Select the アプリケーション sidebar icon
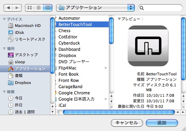 [11, 69]
